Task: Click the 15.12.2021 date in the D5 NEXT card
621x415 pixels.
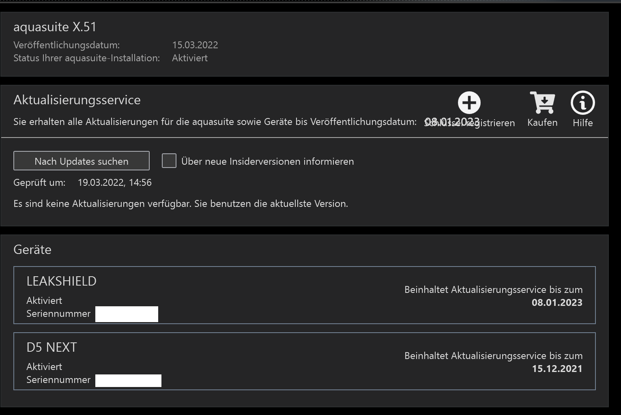Action: (x=557, y=369)
